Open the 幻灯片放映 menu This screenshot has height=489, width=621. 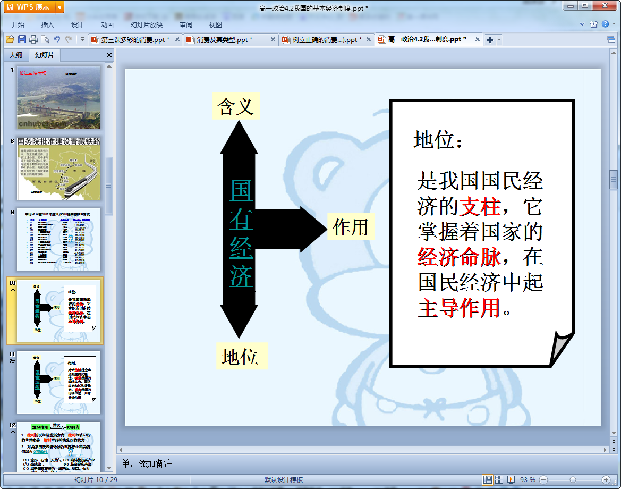point(147,24)
